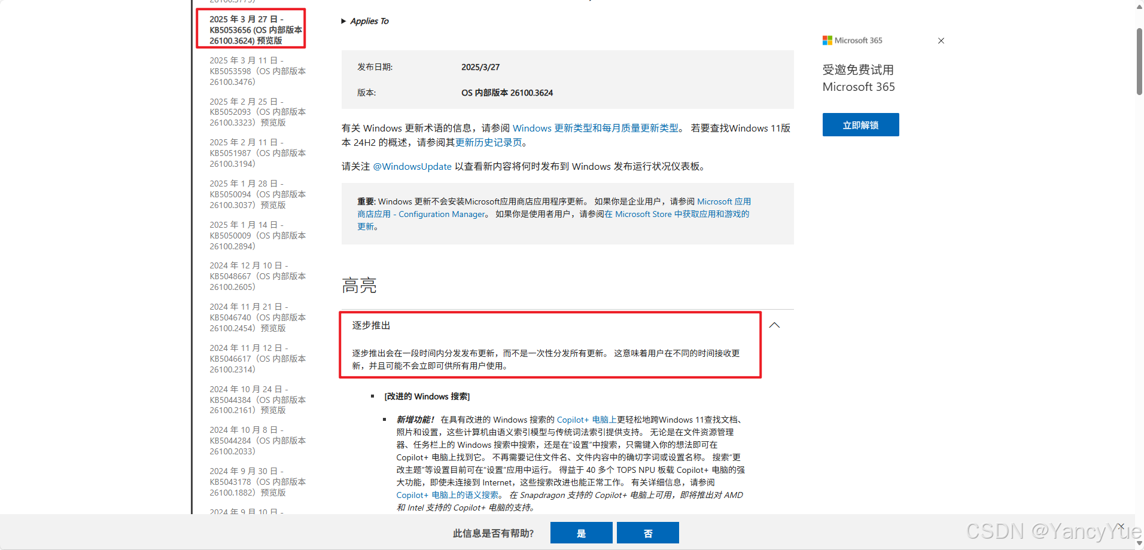Close the feedback bar at bottom
The image size is (1144, 550).
[1121, 527]
